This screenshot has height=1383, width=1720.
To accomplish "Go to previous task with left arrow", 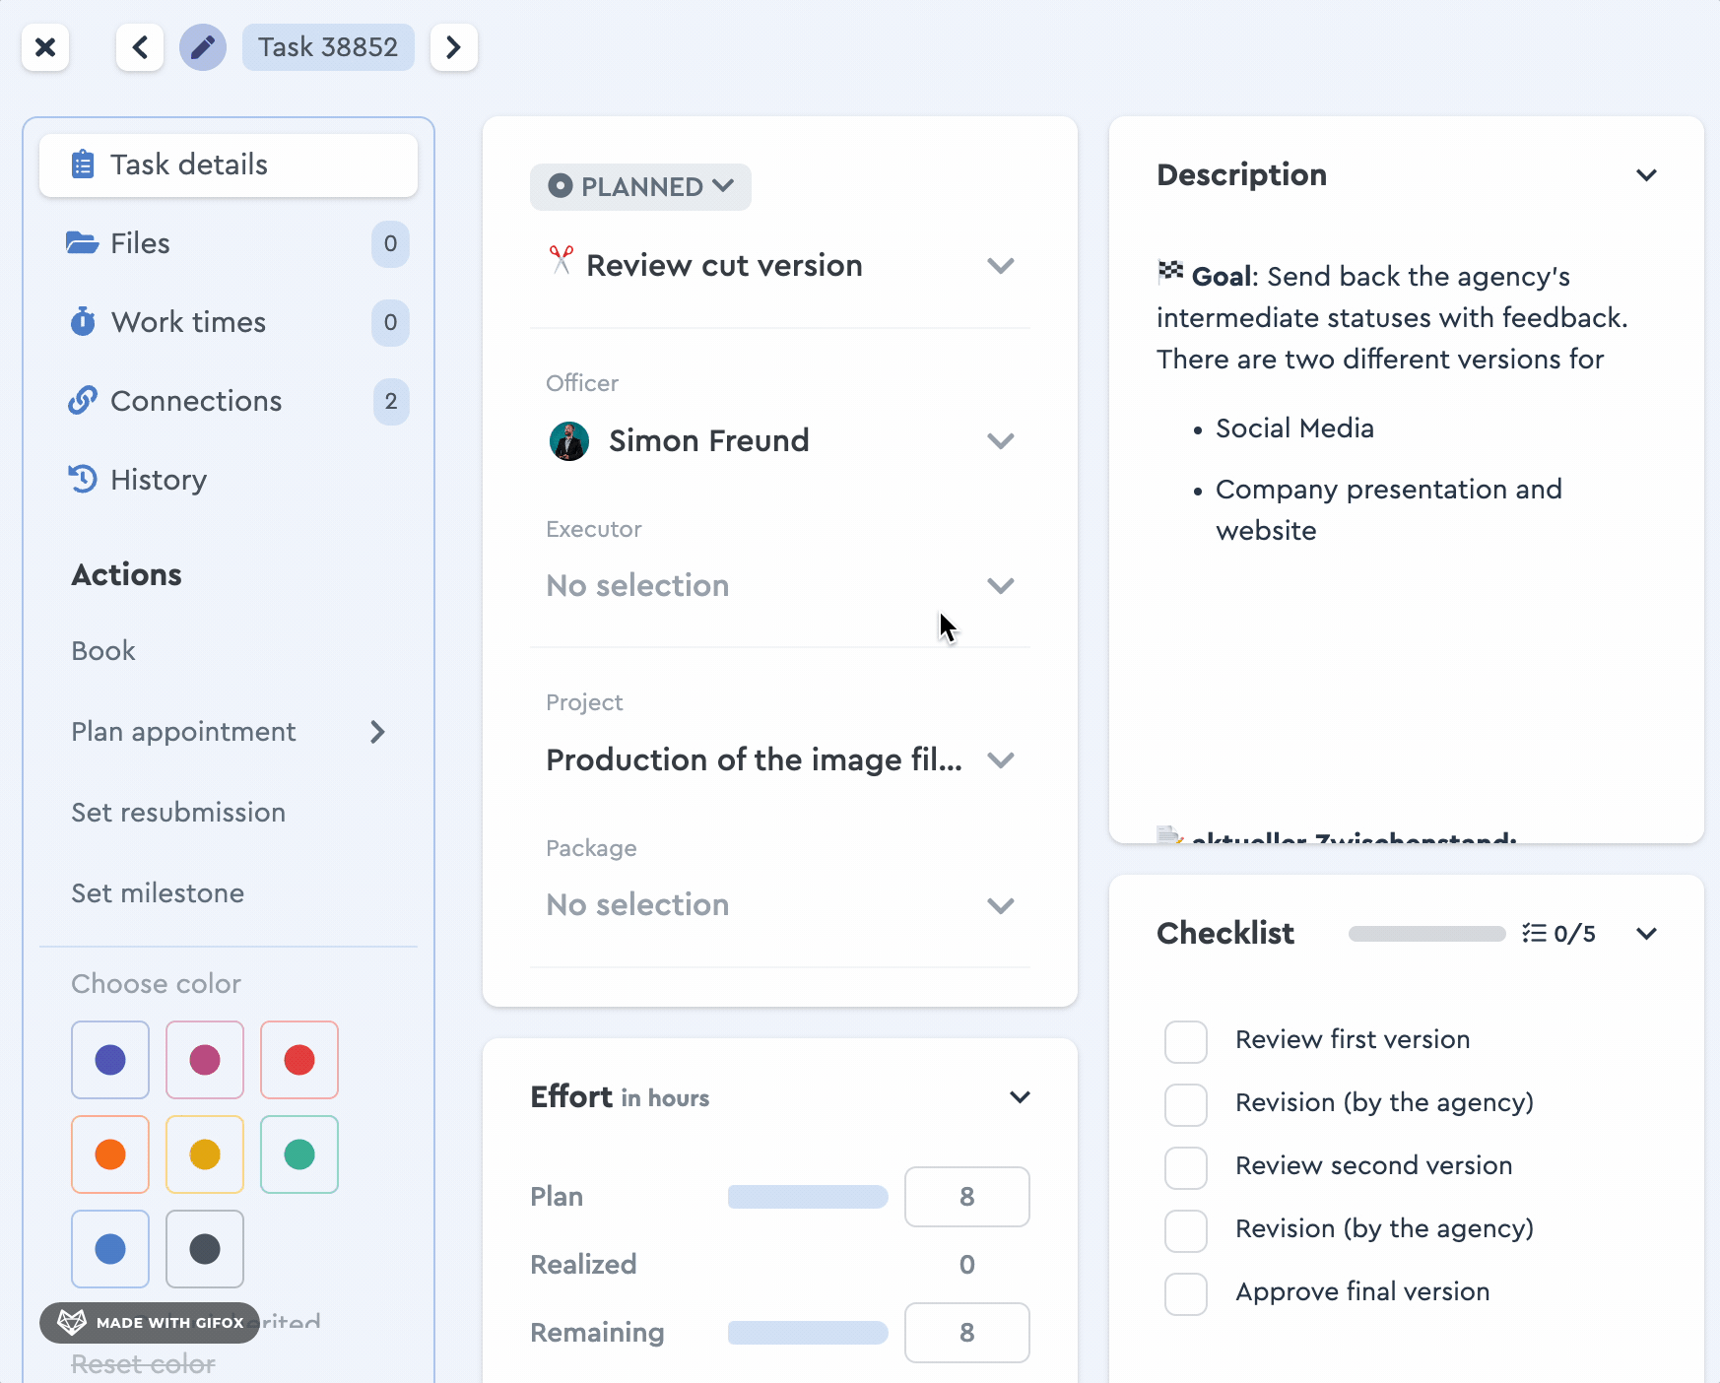I will click(140, 47).
